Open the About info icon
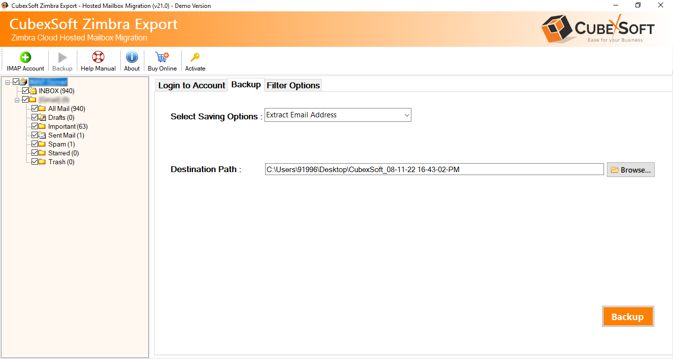This screenshot has height=359, width=673. [x=132, y=57]
